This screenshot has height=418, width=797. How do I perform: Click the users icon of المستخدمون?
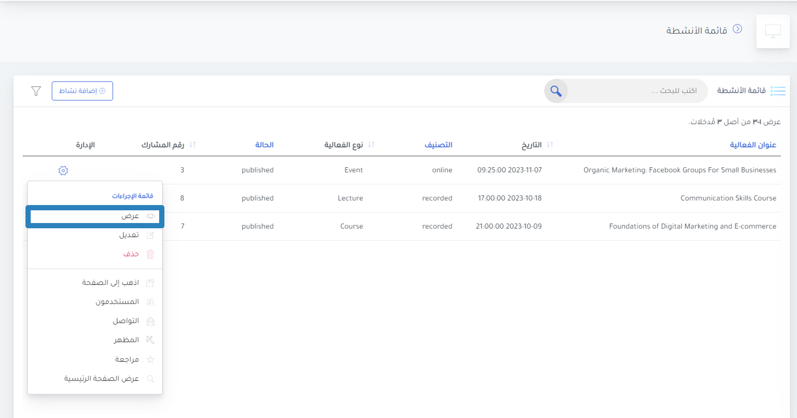click(150, 302)
